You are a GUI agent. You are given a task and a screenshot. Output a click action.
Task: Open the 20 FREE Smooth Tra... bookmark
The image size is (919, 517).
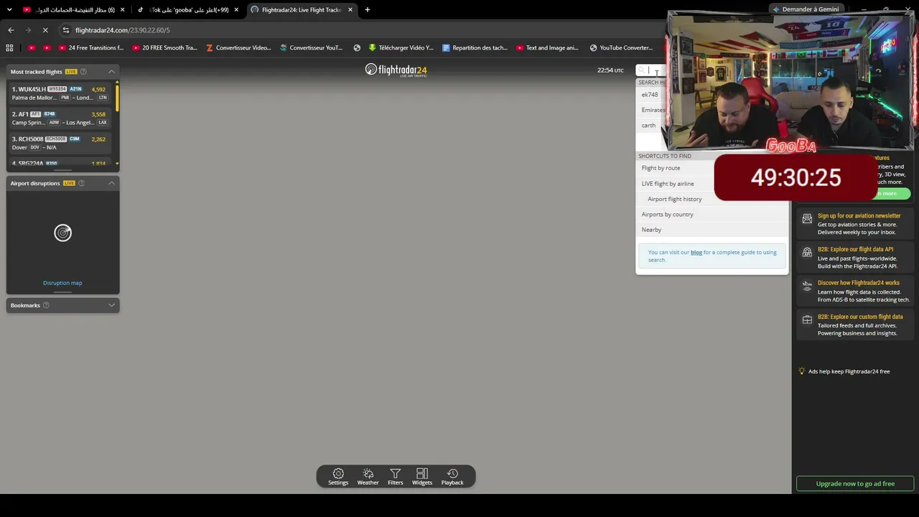[165, 48]
